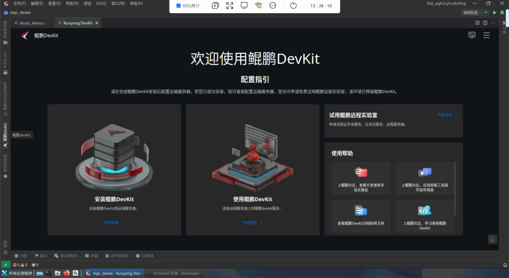Open the 资源管理器 explorer sidebar panel
509x278 pixels.
tap(5, 32)
